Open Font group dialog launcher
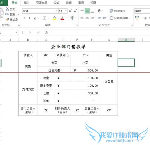The image size is (150, 145). (77, 26)
